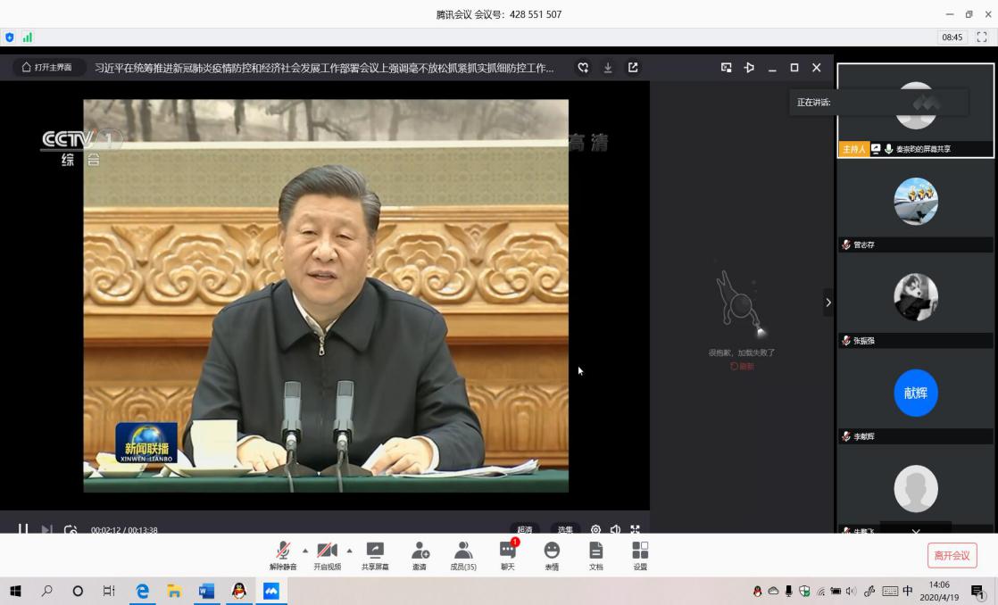Open 聊天 chat with unread badge
Screen dimensions: 998x605
(x=507, y=553)
